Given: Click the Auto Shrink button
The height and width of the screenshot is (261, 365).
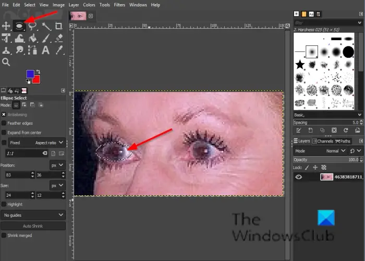Looking at the screenshot, I should point(33,226).
